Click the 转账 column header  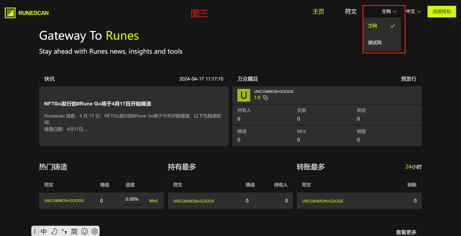click(412, 185)
